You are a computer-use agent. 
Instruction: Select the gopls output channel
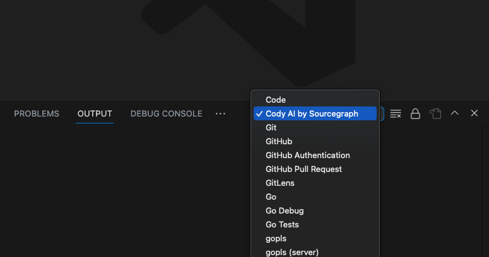coord(315,238)
